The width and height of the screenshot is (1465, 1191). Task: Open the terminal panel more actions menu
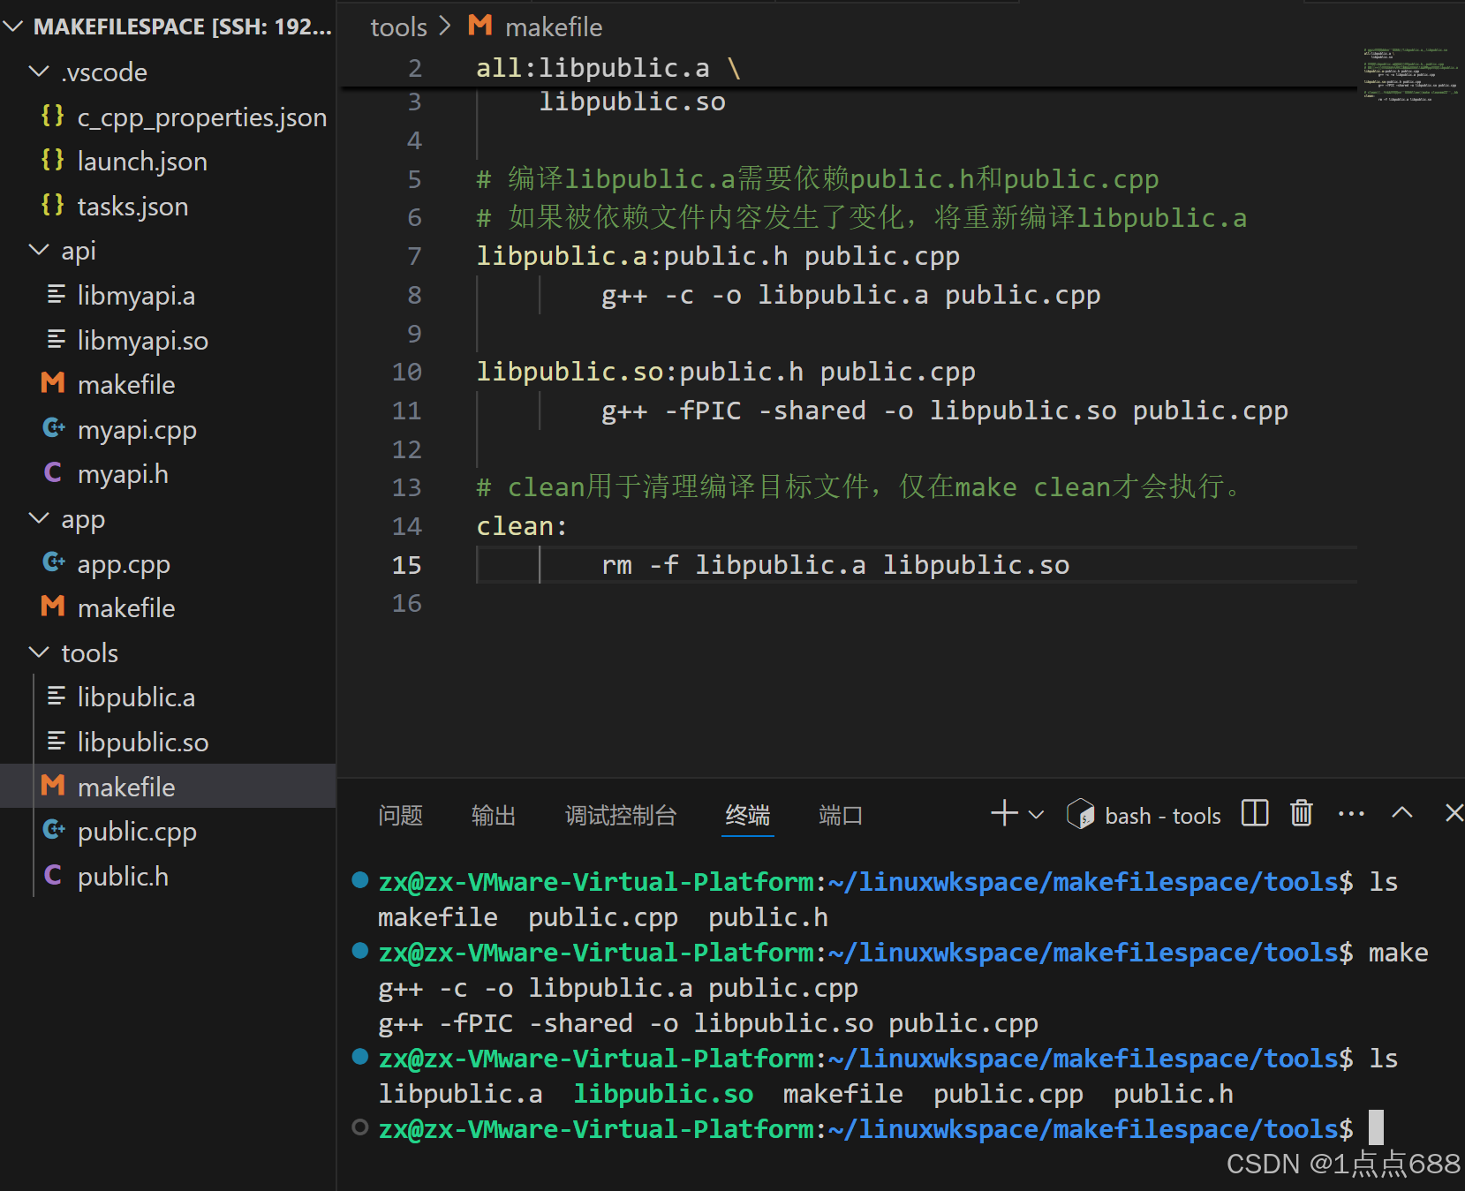(1350, 813)
